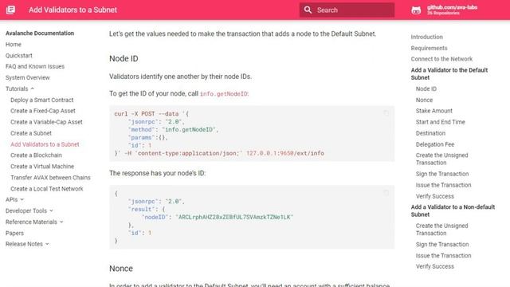Expand the Developer Tools section
Viewport: 510px width, 287px height.
pos(29,210)
